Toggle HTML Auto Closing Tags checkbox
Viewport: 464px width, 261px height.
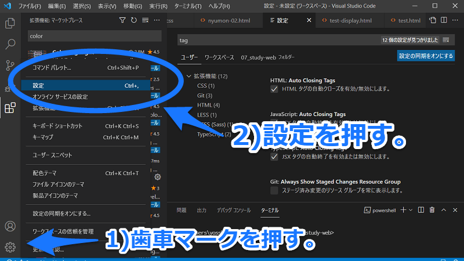pyautogui.click(x=274, y=89)
